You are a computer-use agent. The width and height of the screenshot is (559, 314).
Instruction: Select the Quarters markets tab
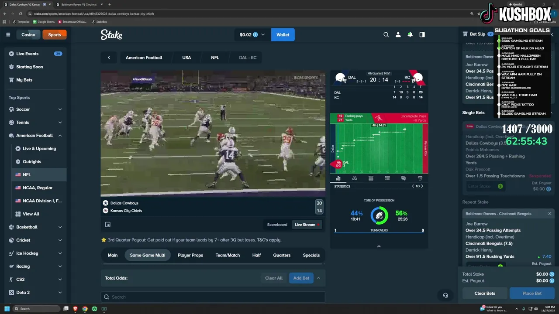tap(282, 255)
